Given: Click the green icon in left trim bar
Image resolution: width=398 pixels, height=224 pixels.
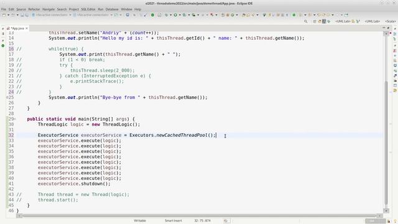Looking at the screenshot, I should point(2,45).
